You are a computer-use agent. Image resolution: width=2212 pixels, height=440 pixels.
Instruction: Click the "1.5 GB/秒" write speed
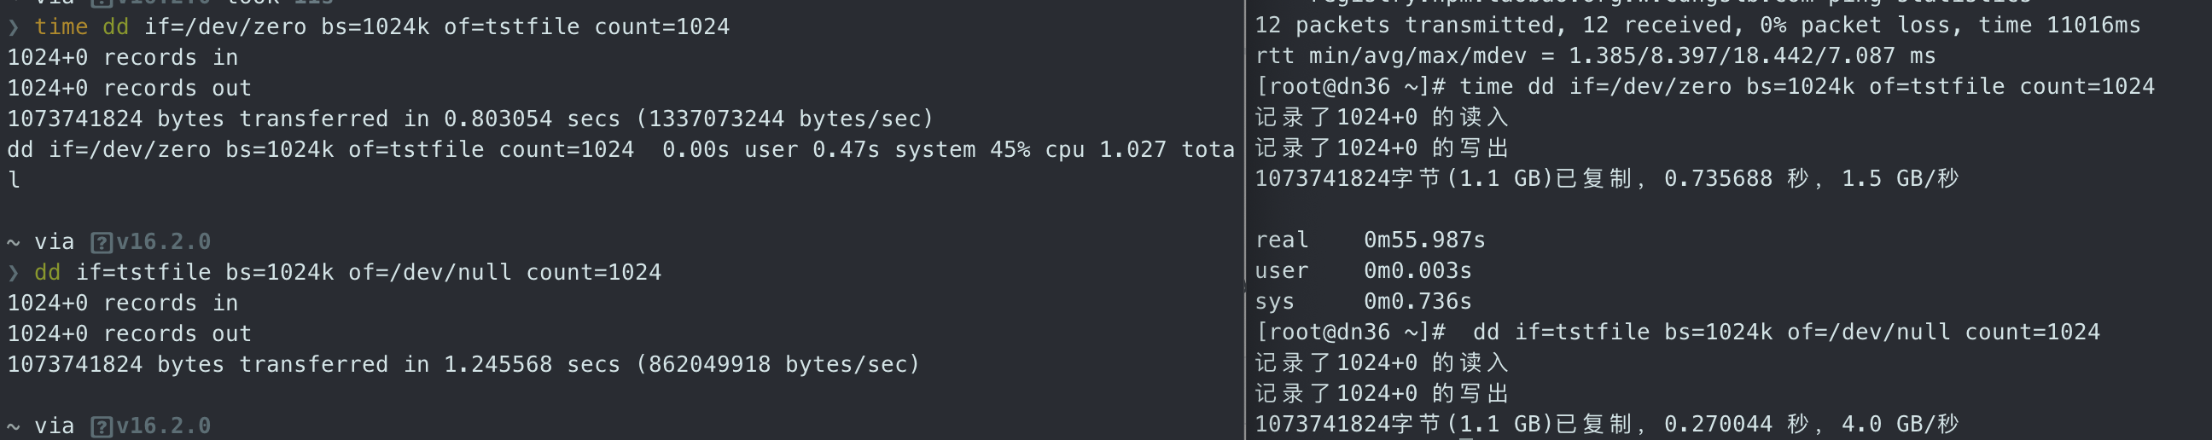pyautogui.click(x=1900, y=178)
